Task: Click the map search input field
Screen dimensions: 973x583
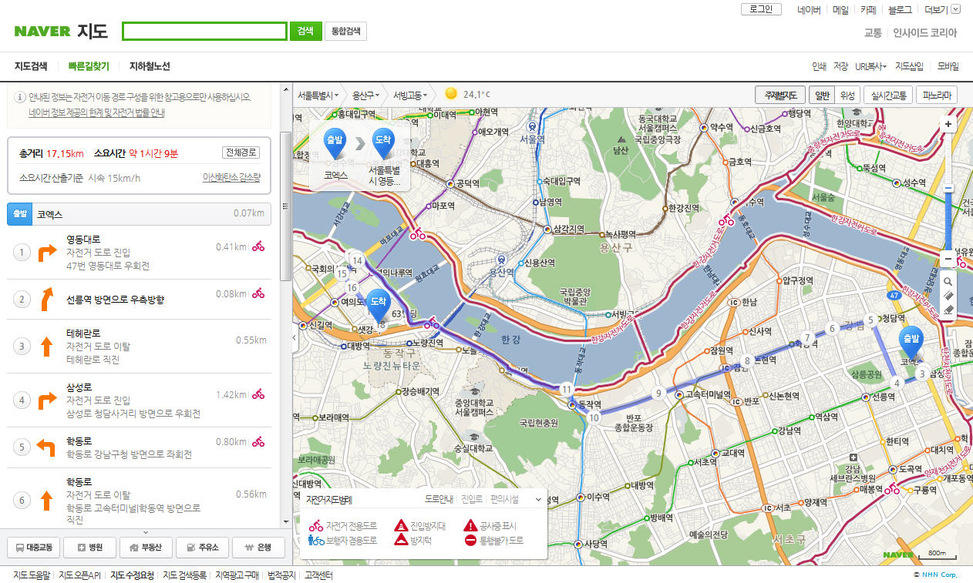Action: pyautogui.click(x=204, y=31)
